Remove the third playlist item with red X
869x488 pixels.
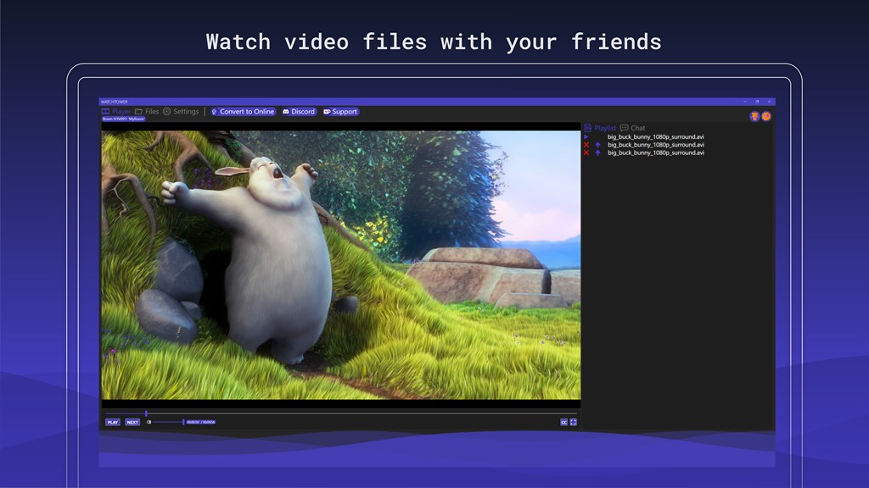click(586, 152)
